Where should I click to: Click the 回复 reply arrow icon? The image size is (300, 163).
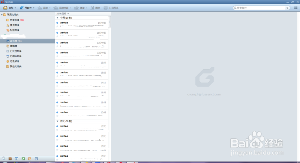pos(40,8)
